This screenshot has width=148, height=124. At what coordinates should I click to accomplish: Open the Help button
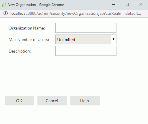click(x=85, y=101)
